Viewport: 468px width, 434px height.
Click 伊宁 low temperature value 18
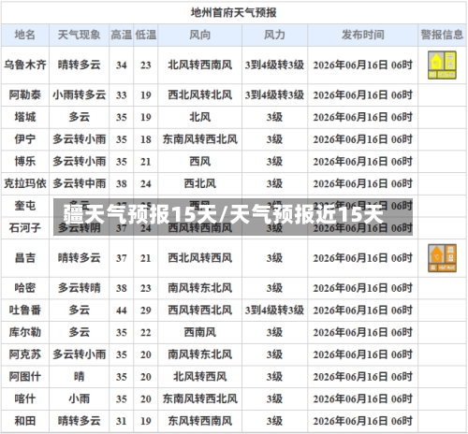[x=146, y=139]
